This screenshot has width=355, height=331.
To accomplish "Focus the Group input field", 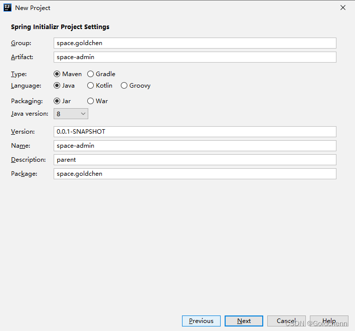I will point(195,43).
